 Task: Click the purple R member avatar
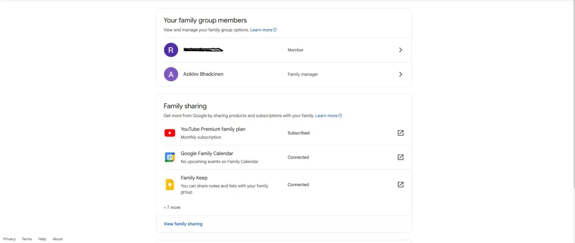coord(171,50)
